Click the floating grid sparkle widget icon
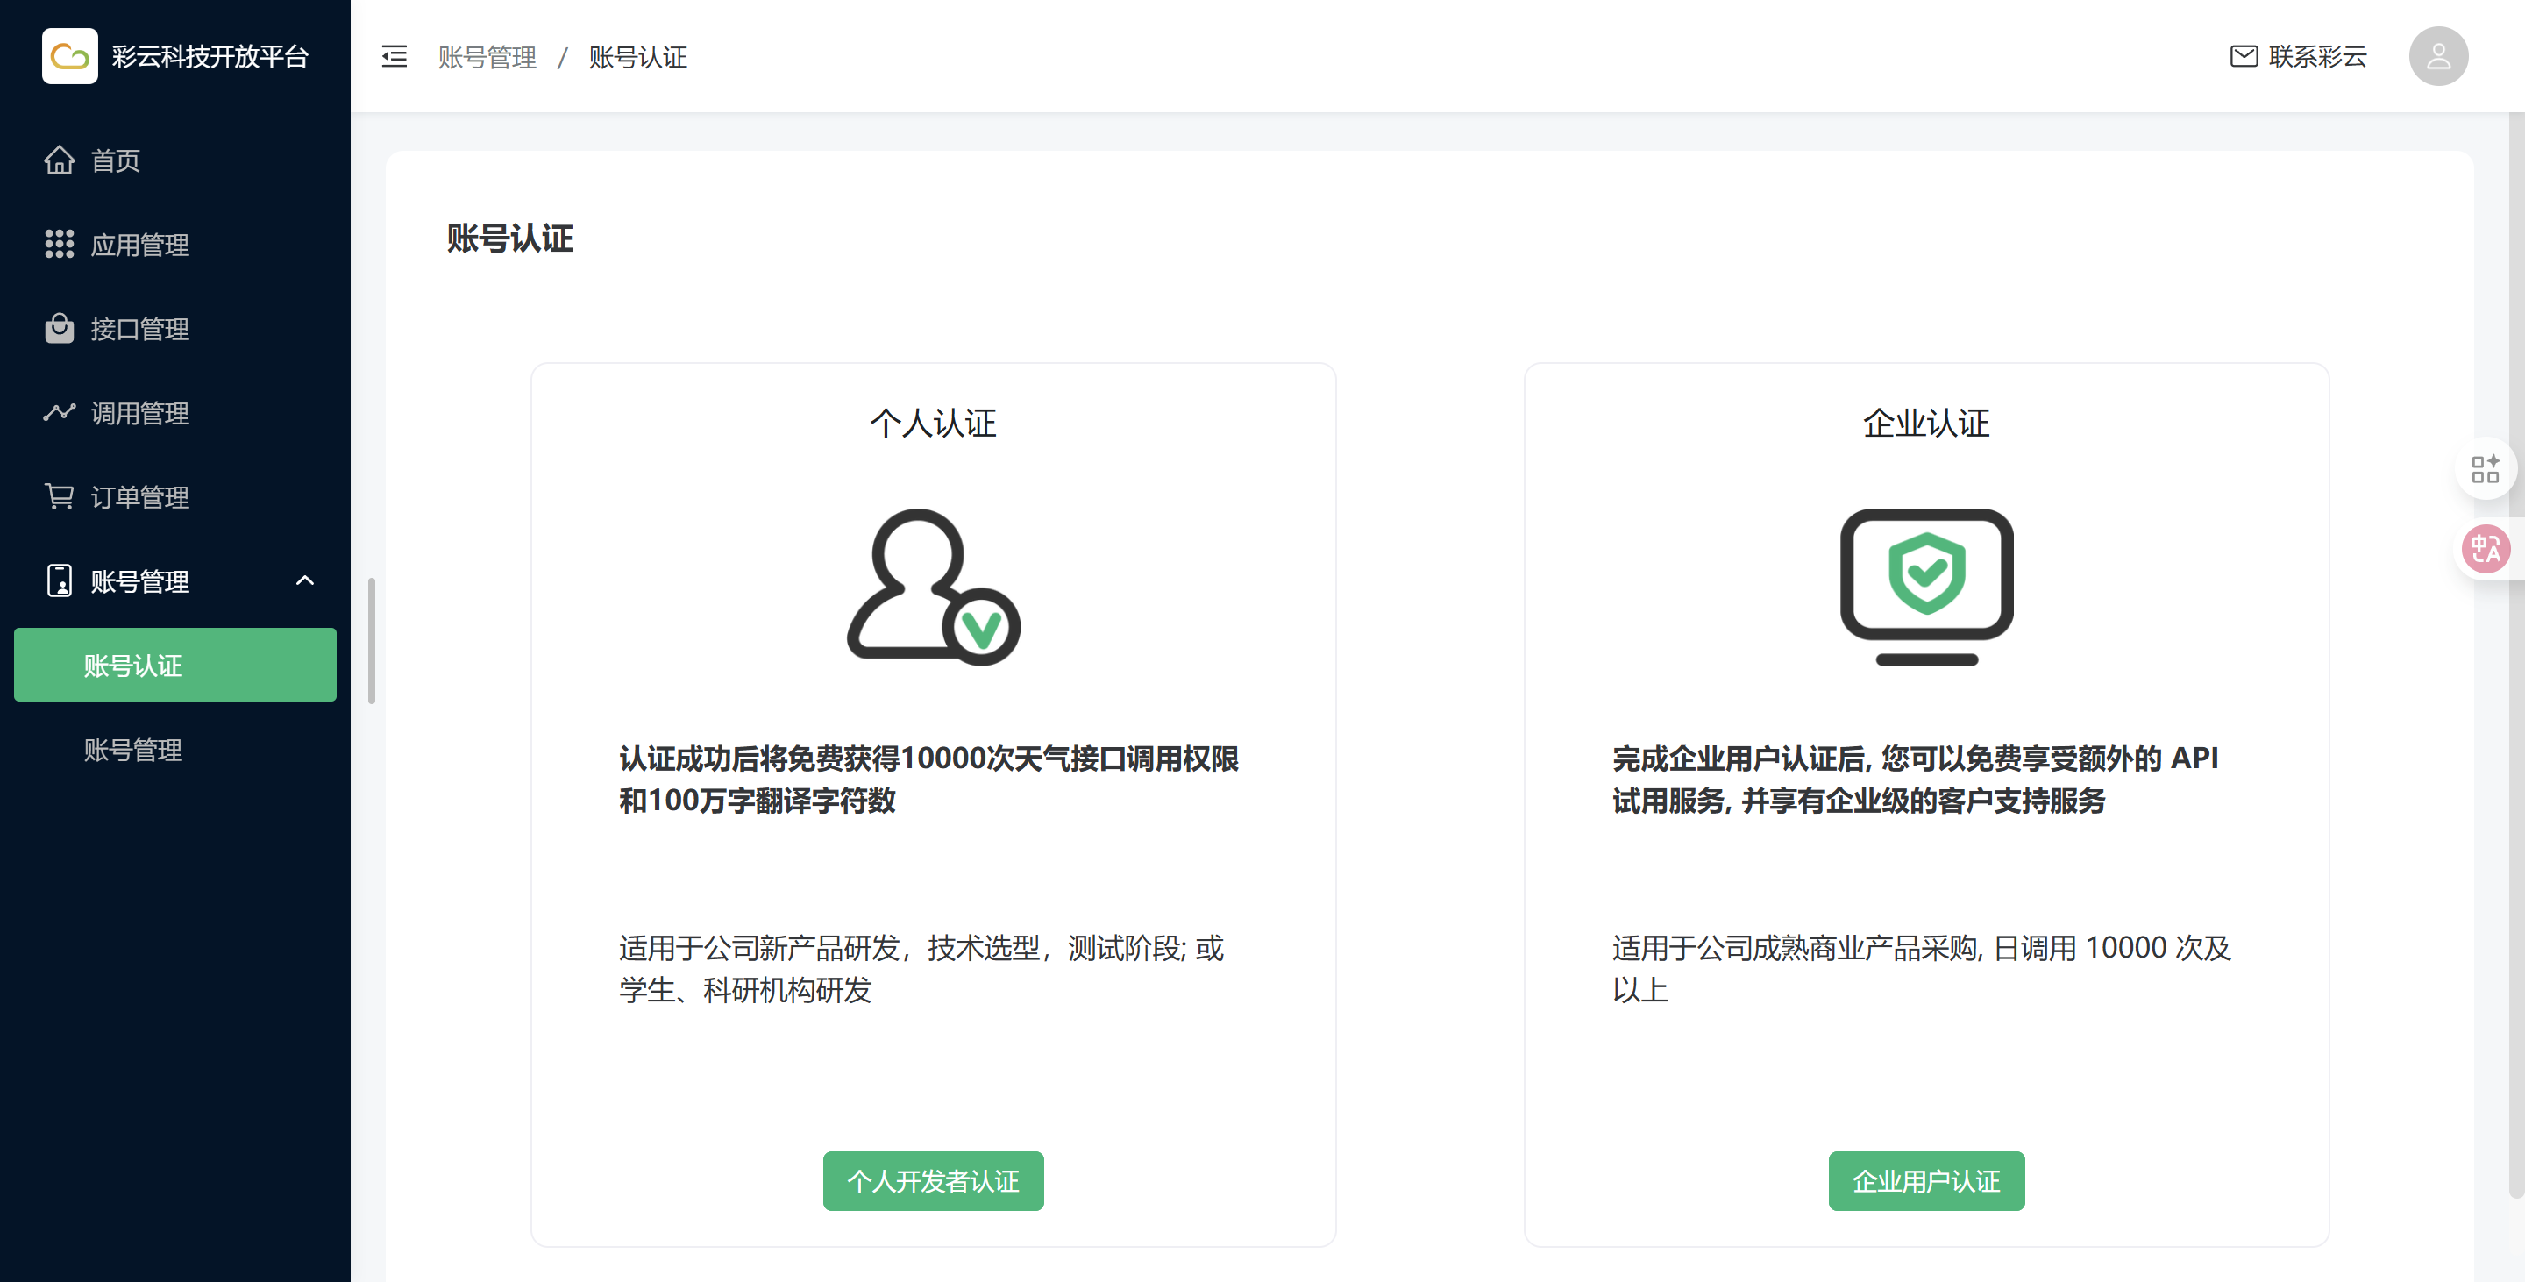2525x1282 pixels. click(2485, 468)
